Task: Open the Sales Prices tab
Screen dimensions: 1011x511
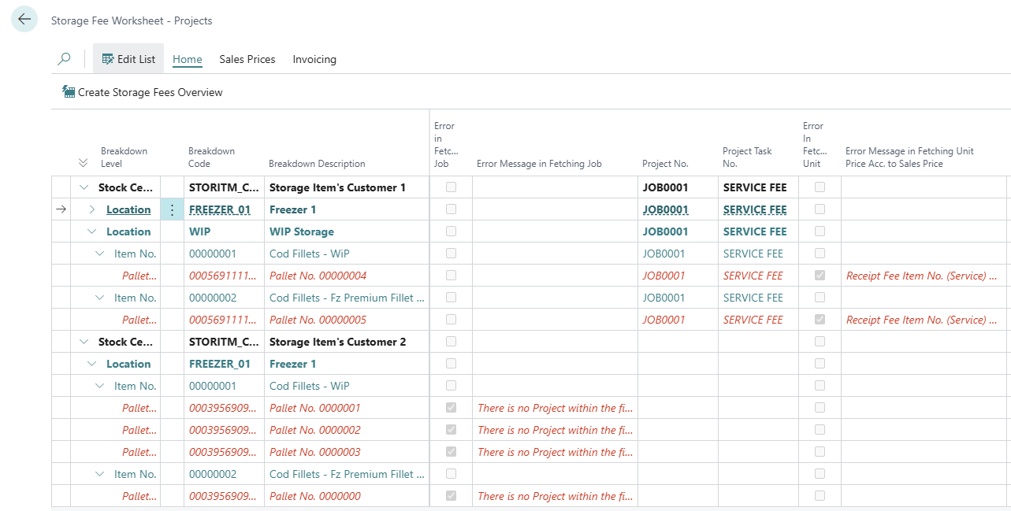Action: pyautogui.click(x=247, y=59)
